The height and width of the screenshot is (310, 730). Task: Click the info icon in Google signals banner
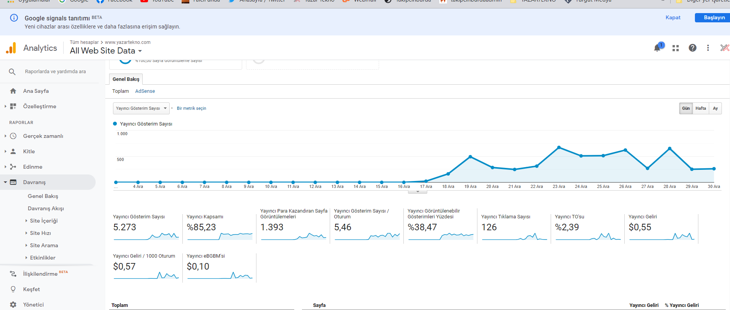[14, 18]
